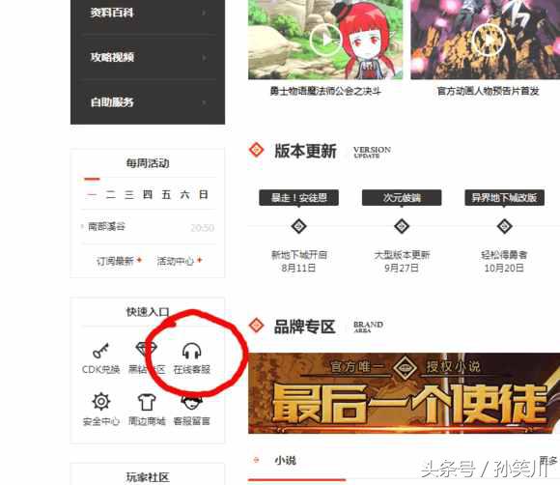Screen dimensions: 560x485
Task: Open the 黑钻专区 diamond icon
Action: pos(147,350)
